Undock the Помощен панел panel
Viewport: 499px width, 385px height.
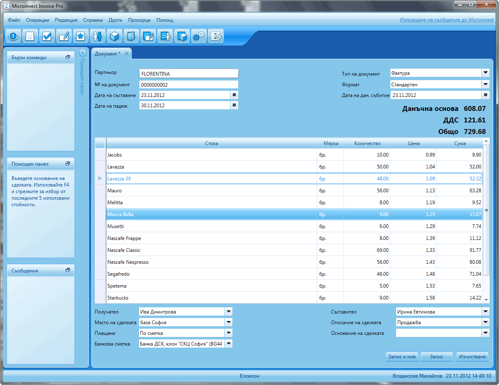[x=68, y=164]
